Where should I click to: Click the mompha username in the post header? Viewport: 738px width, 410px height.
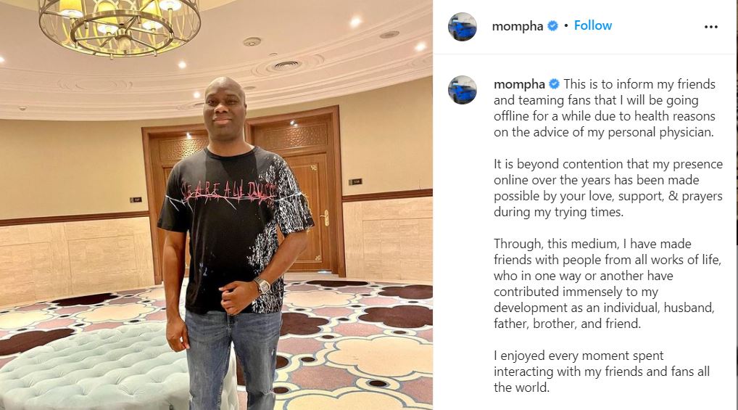pos(518,26)
